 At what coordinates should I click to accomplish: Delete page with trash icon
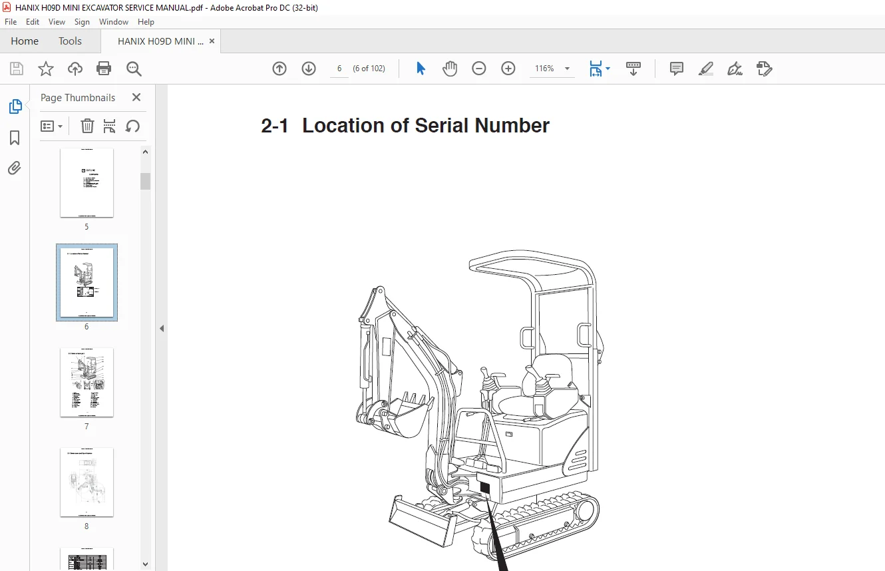87,126
